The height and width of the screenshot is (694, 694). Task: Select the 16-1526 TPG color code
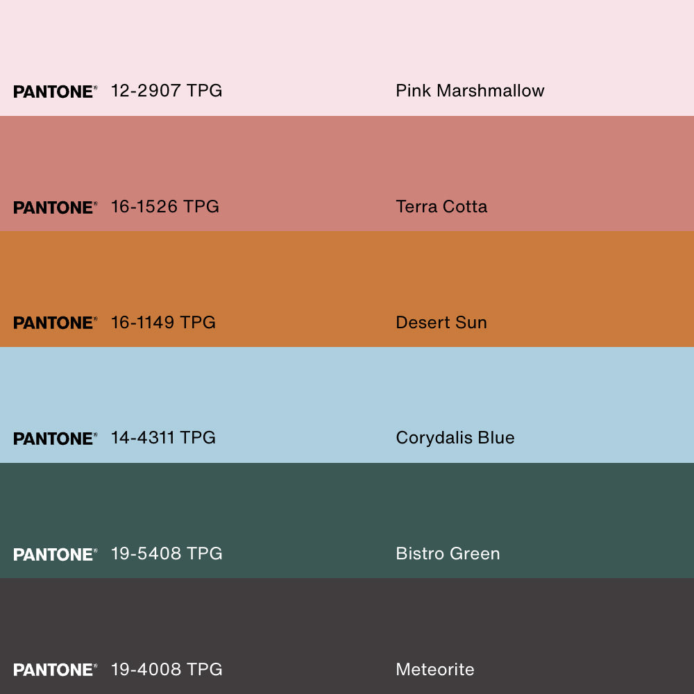[x=165, y=207]
